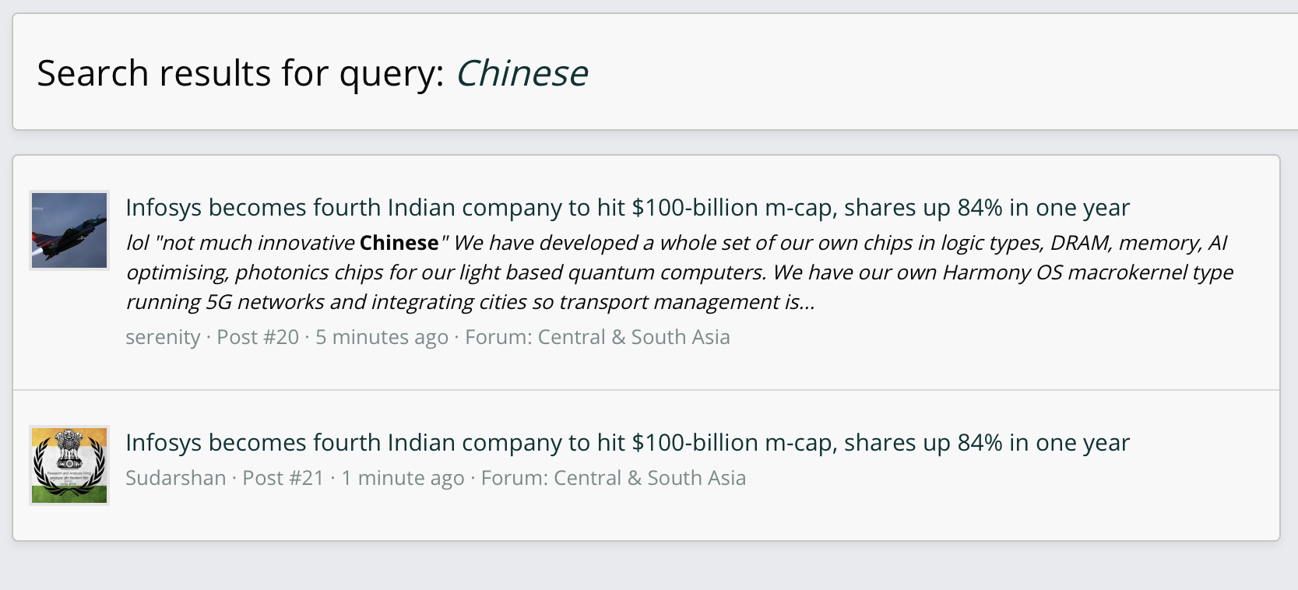Jump to Post #21
This screenshot has height=590, width=1298.
[x=283, y=478]
